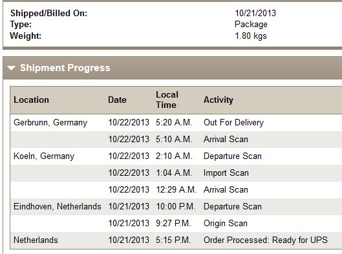Click the 5:10 A.M. Arrival Scan row
342x254 pixels.
pyautogui.click(x=176, y=140)
